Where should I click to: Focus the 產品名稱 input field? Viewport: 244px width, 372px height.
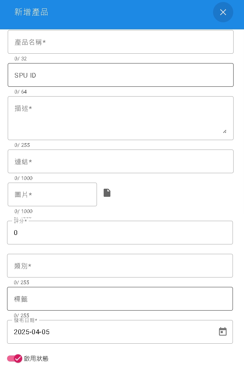120,42
